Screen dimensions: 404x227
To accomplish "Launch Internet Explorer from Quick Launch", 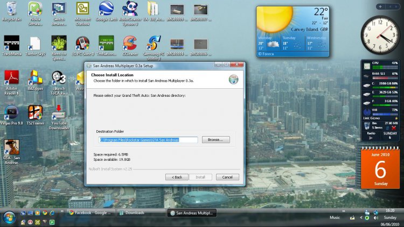I will pyautogui.click(x=52, y=213).
